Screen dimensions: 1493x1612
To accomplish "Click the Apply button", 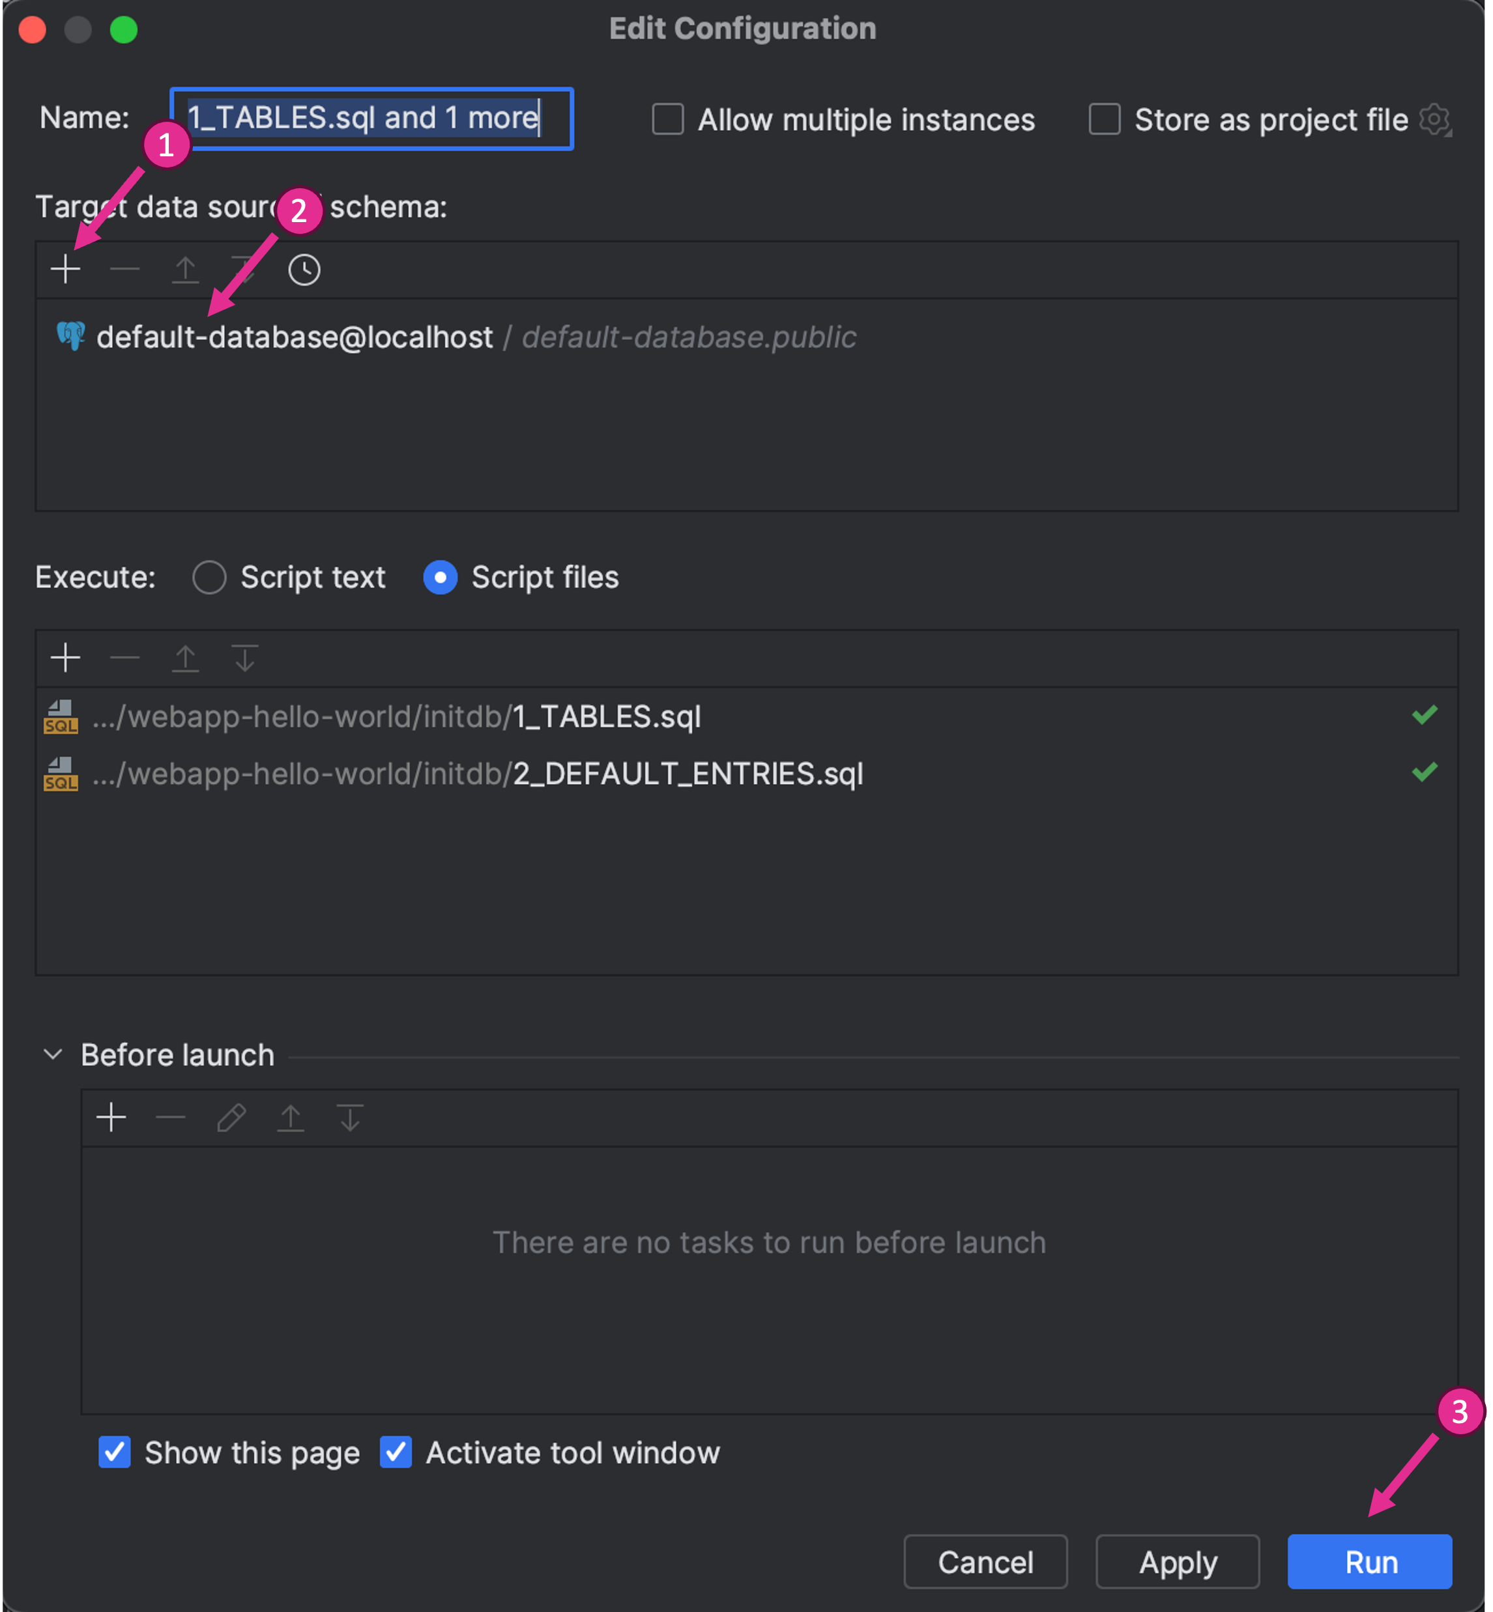I will [x=1178, y=1562].
